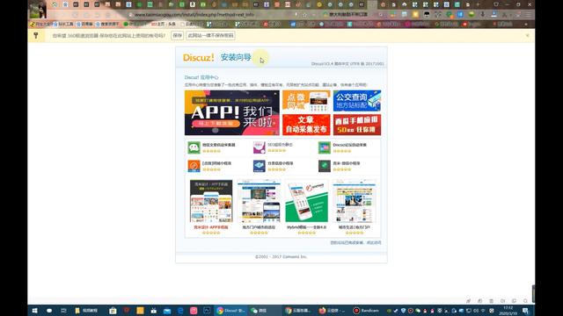Click the vertical scrollbar thumb
The height and width of the screenshot is (316, 563).
pos(533,294)
